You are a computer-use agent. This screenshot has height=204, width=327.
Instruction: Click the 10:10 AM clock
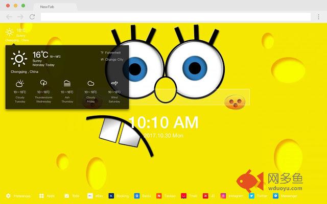coord(163,122)
